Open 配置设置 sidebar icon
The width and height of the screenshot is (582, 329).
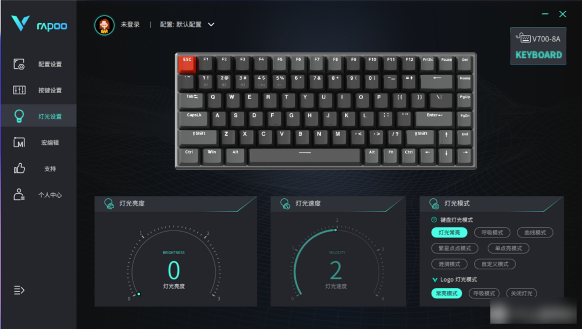point(19,64)
